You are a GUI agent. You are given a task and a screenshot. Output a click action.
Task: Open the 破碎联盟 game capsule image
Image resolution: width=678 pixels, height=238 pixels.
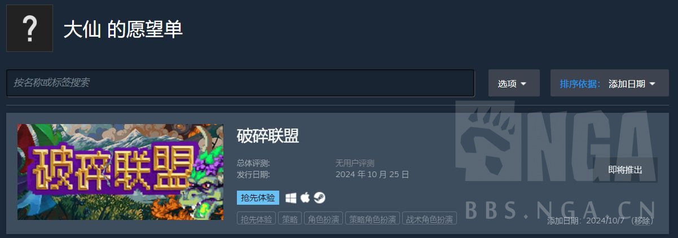(120, 172)
